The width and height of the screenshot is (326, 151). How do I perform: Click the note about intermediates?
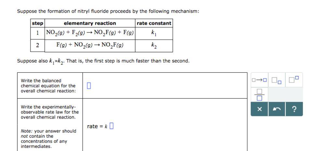pos(48,139)
